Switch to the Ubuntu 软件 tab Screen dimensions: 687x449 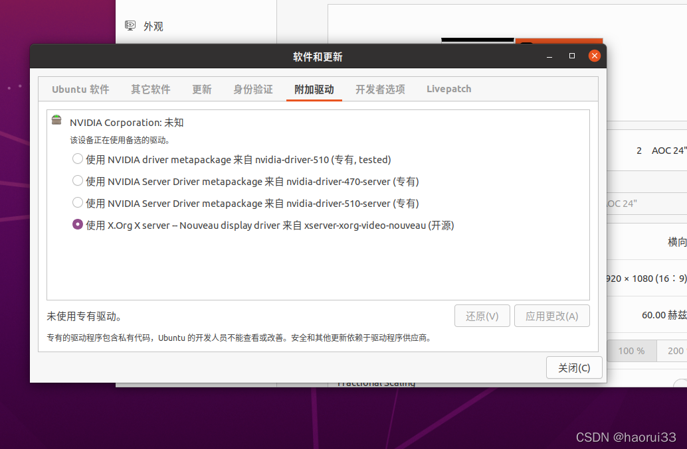[x=80, y=89]
